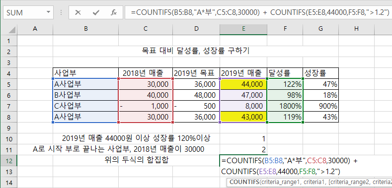Click the '사업부' header cell
Image resolution: width=392 pixels, height=188 pixels.
pyautogui.click(x=86, y=73)
